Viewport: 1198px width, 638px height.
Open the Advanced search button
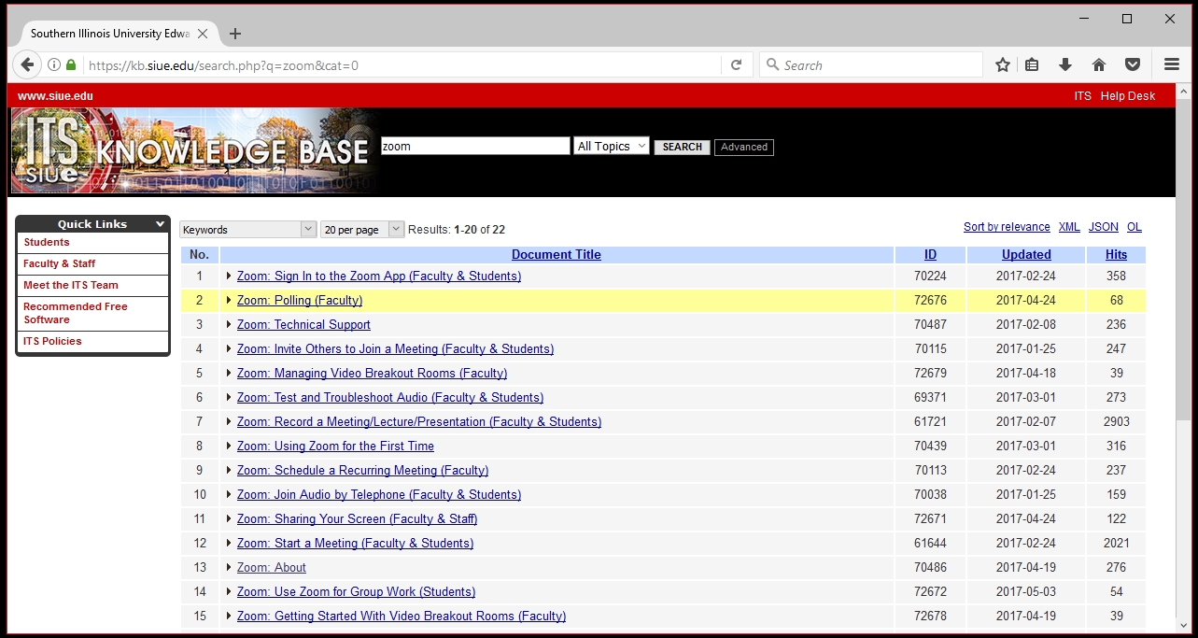743,147
